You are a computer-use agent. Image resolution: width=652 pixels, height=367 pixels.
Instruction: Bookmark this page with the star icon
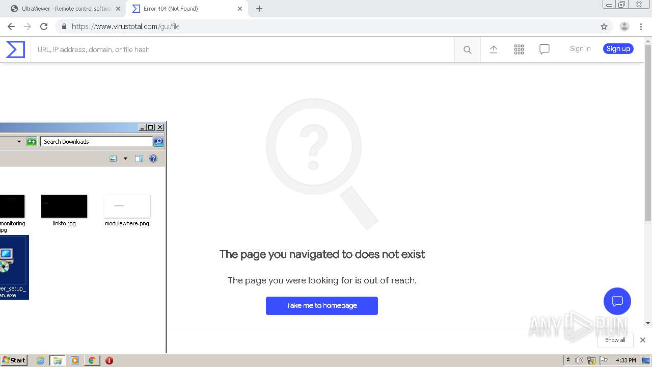(x=604, y=27)
